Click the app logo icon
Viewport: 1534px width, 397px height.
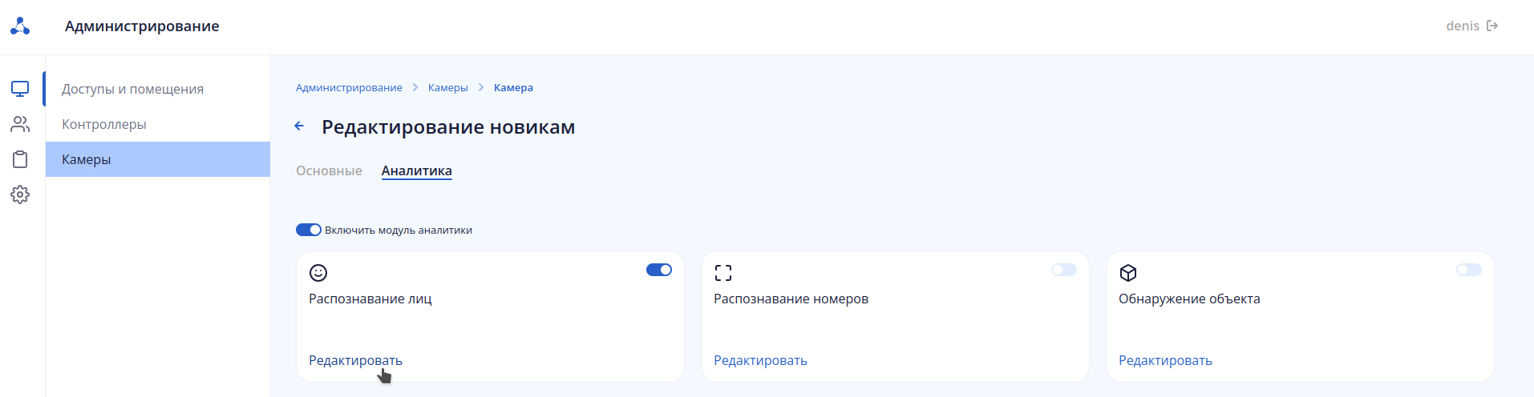point(20,26)
